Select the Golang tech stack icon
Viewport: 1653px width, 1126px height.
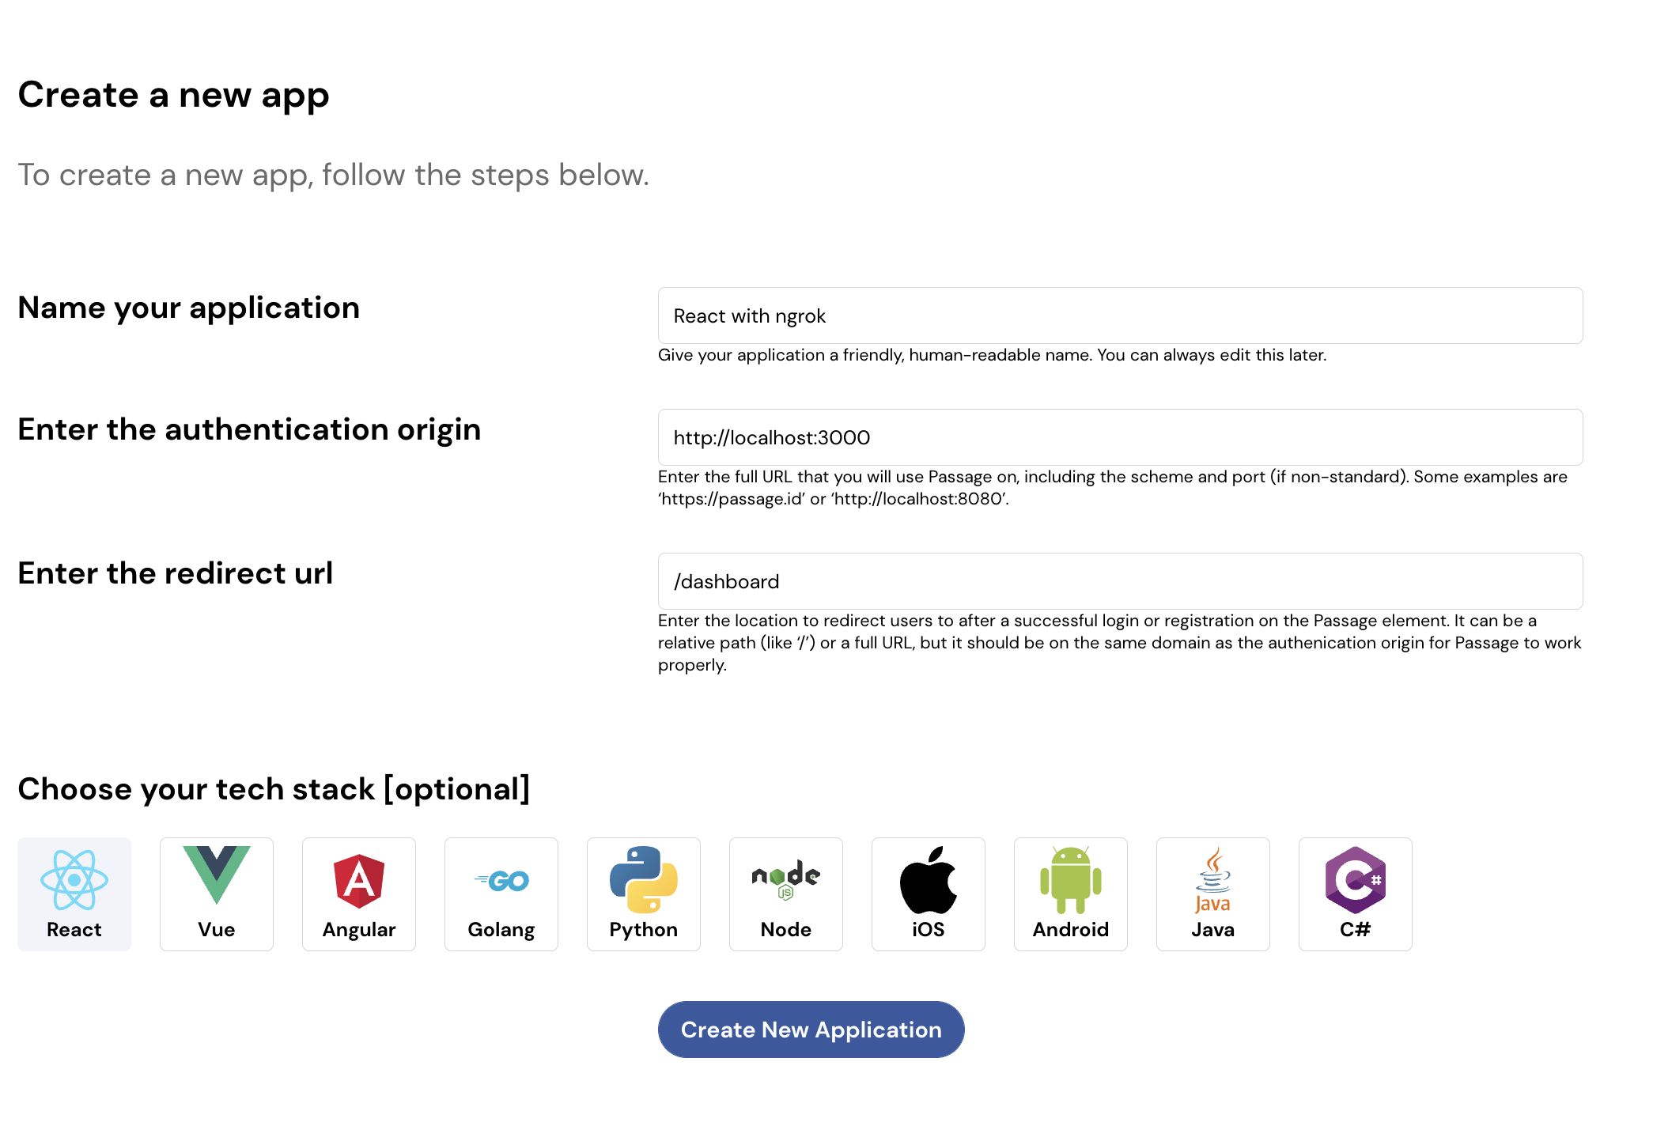tap(501, 894)
